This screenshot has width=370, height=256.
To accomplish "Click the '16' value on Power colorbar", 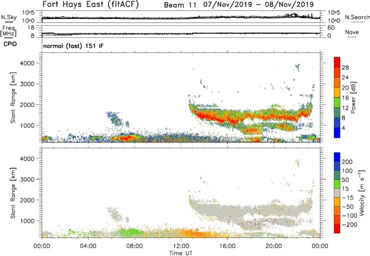I will 345,98.
